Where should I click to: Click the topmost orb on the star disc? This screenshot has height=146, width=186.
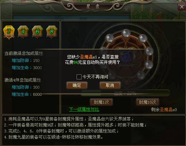(126, 33)
